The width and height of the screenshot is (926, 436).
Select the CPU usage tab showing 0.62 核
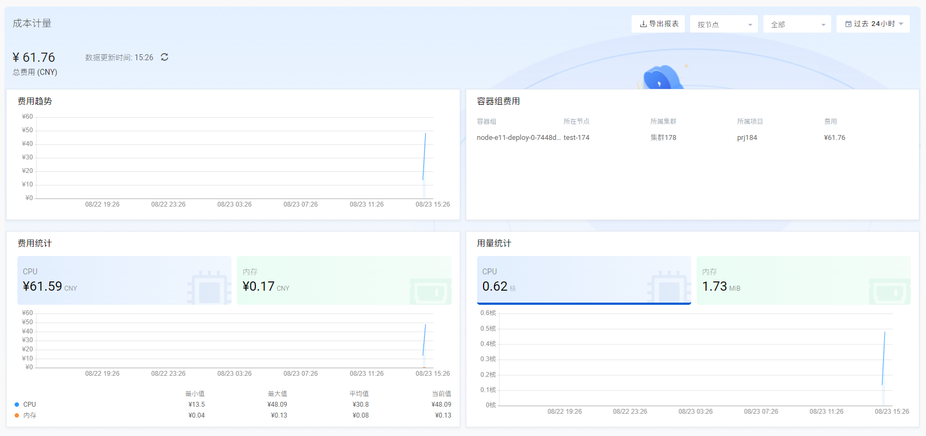pyautogui.click(x=583, y=280)
